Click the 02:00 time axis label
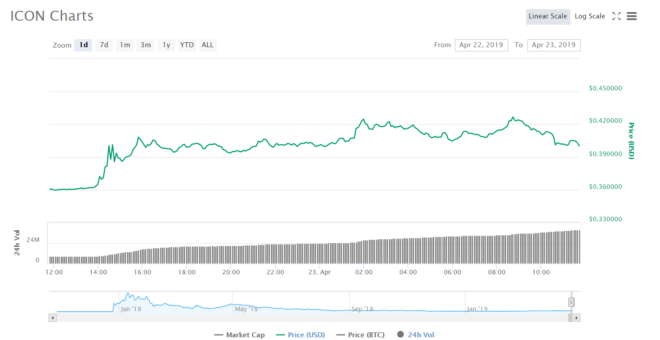Viewport: 660px width, 340px height. point(364,272)
